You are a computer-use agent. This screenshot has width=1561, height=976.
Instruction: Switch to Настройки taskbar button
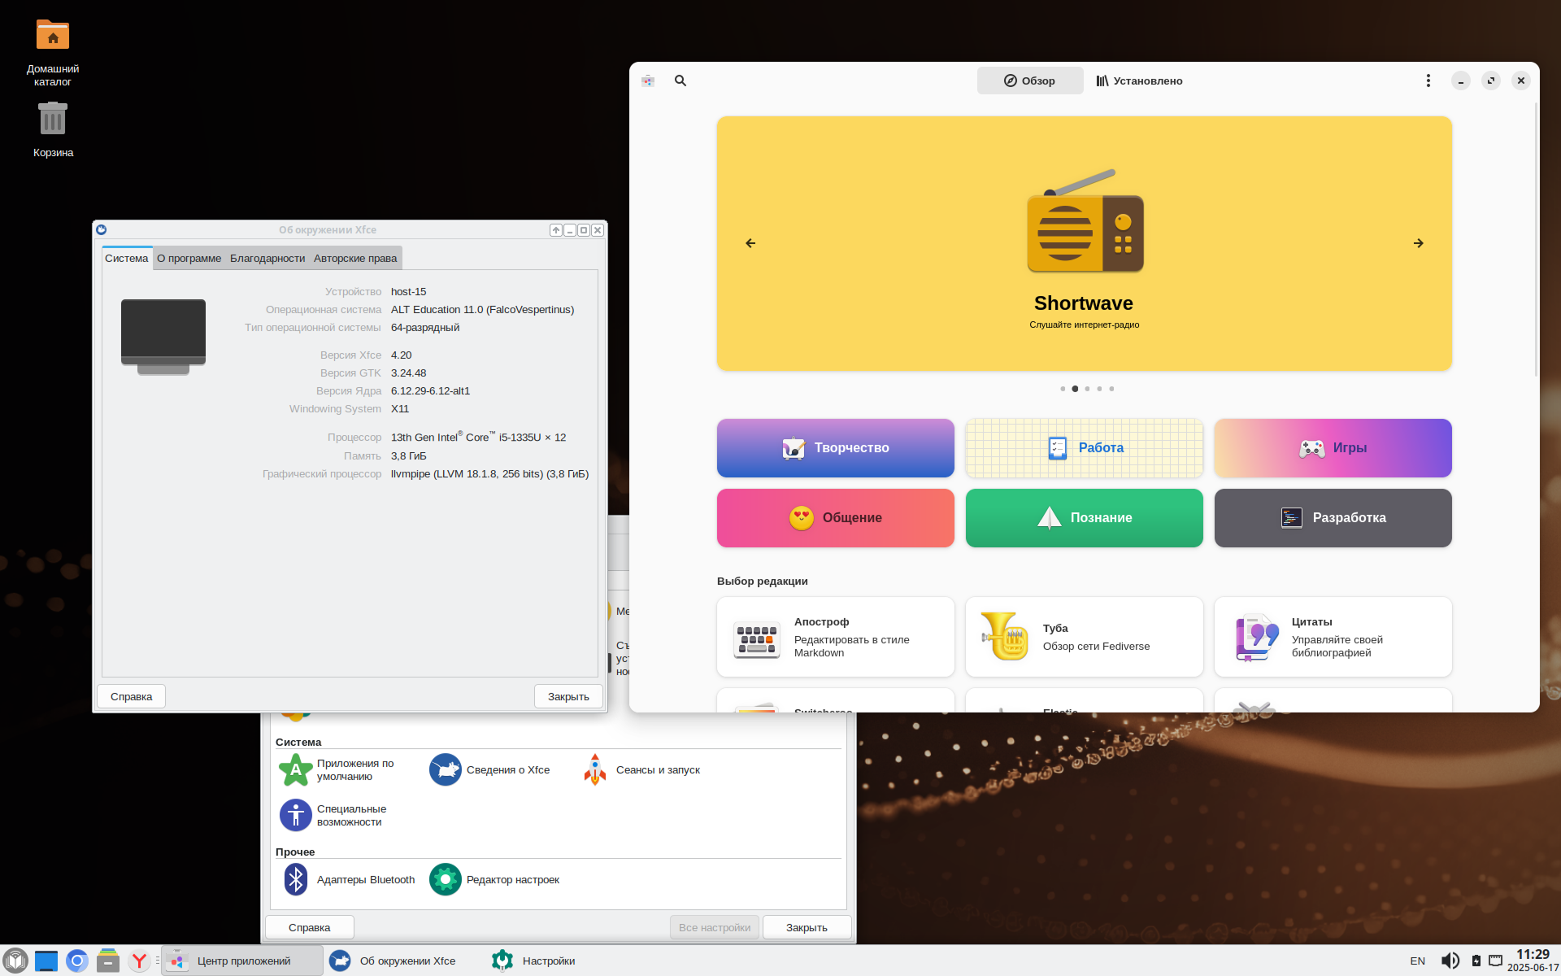click(x=567, y=961)
